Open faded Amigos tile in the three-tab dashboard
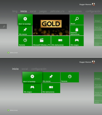 (x=98, y=76)
